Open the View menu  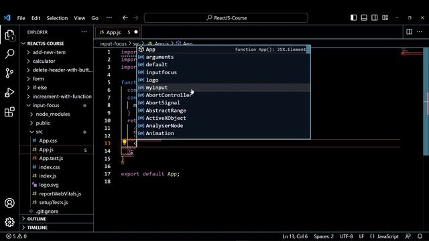point(79,18)
